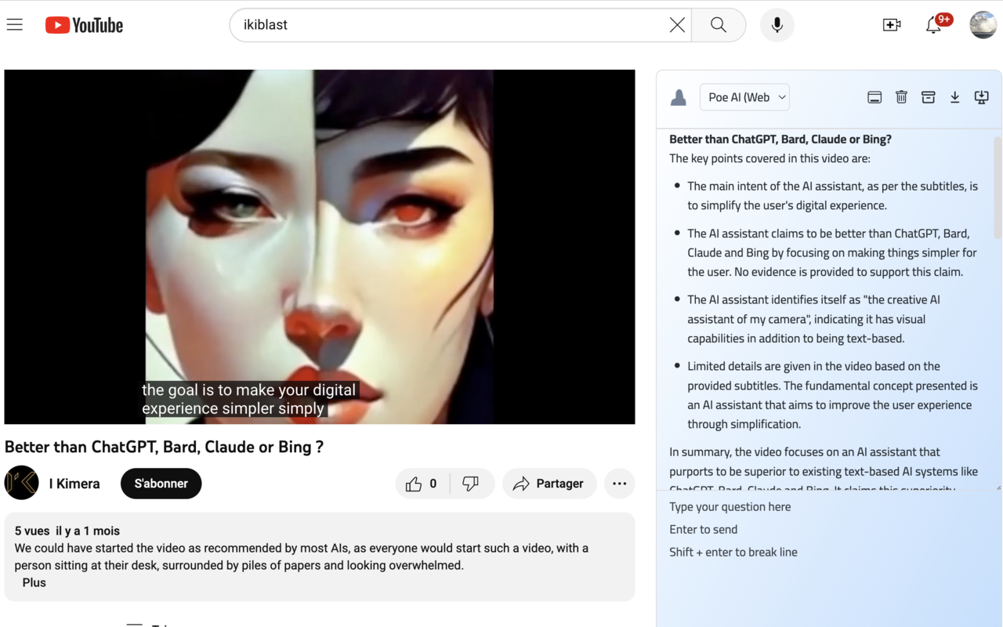Click the monitor download icon in side panel

click(981, 97)
